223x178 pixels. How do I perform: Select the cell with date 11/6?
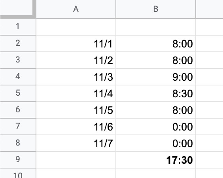(x=76, y=127)
